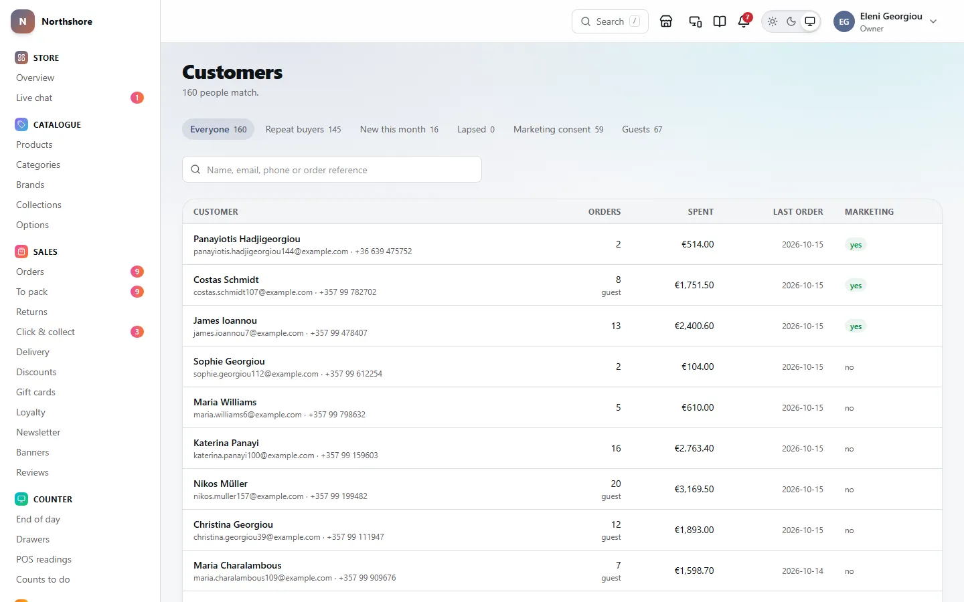Open Brands in sidebar
The height and width of the screenshot is (602, 964).
[x=80, y=185]
